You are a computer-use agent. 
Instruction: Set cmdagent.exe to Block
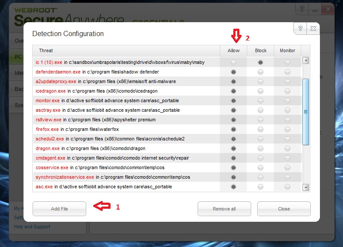260,158
